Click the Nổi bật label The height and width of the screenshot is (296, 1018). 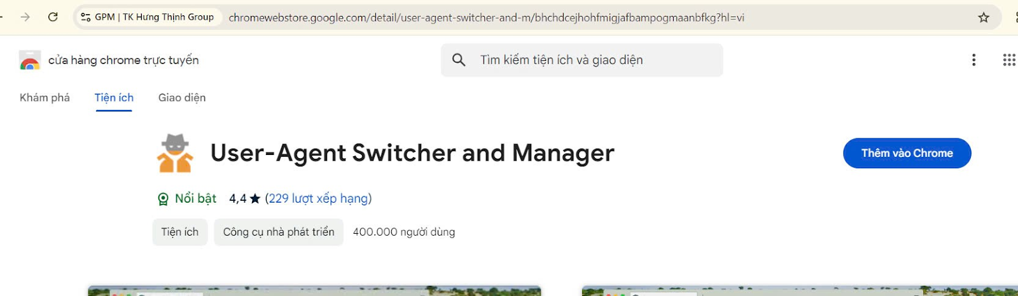(x=195, y=199)
